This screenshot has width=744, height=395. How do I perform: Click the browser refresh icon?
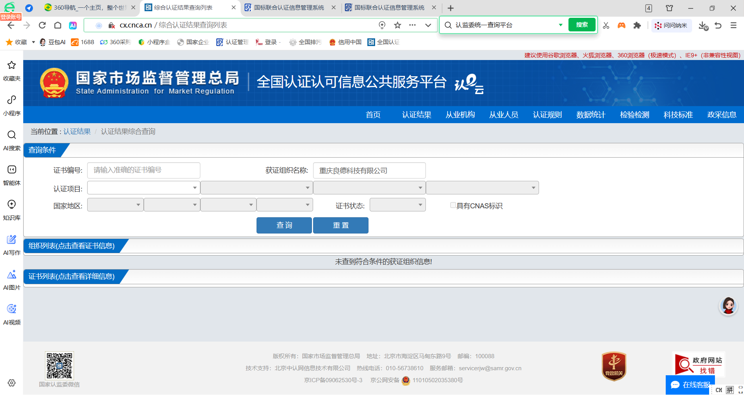click(42, 25)
